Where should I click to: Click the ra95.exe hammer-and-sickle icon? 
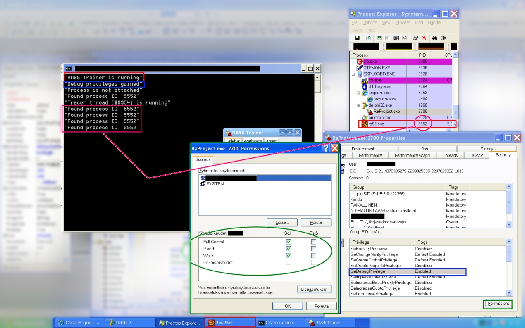tap(365, 124)
